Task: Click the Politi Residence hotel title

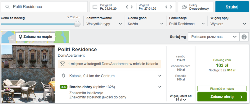Action: pos(77,50)
